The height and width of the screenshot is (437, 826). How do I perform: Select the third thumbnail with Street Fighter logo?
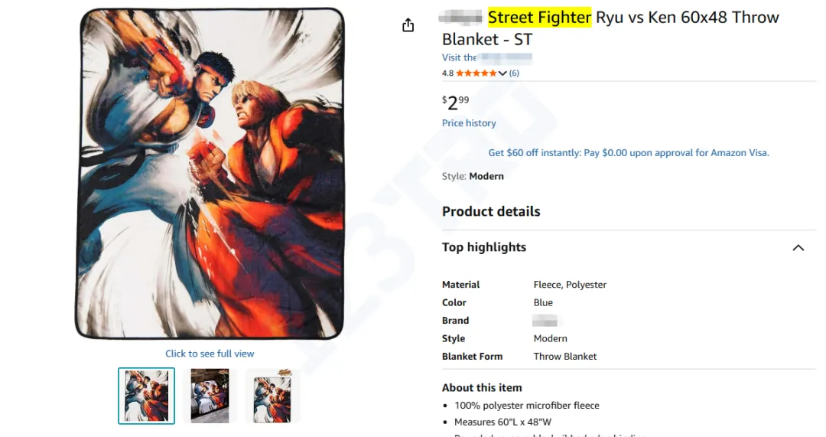click(272, 396)
